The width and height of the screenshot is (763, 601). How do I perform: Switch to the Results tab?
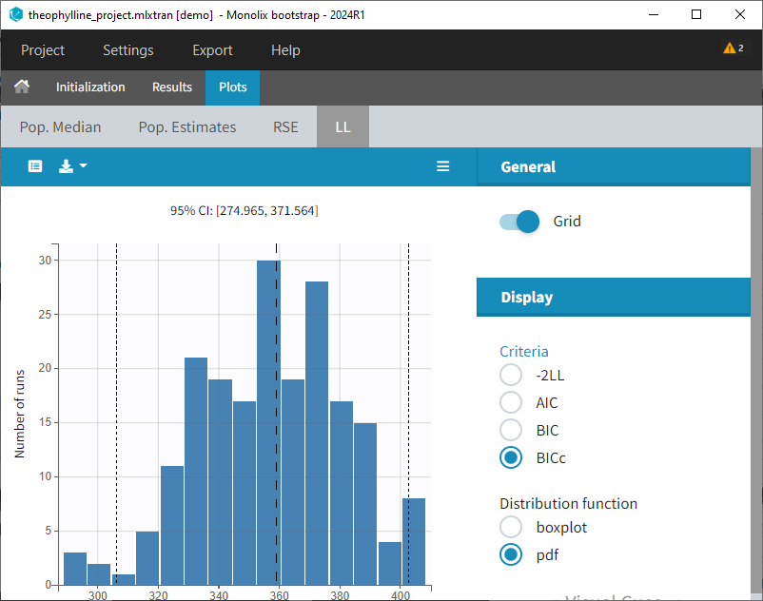coord(172,87)
